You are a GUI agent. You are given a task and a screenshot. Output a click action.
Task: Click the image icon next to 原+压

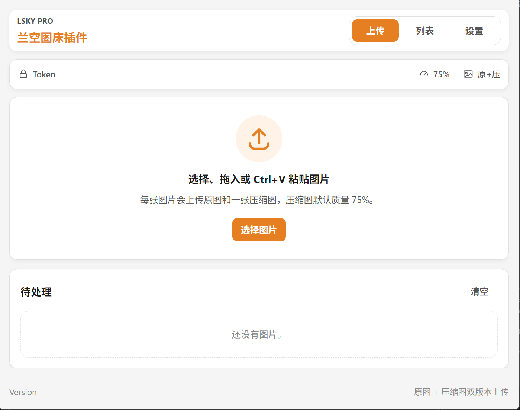(468, 74)
